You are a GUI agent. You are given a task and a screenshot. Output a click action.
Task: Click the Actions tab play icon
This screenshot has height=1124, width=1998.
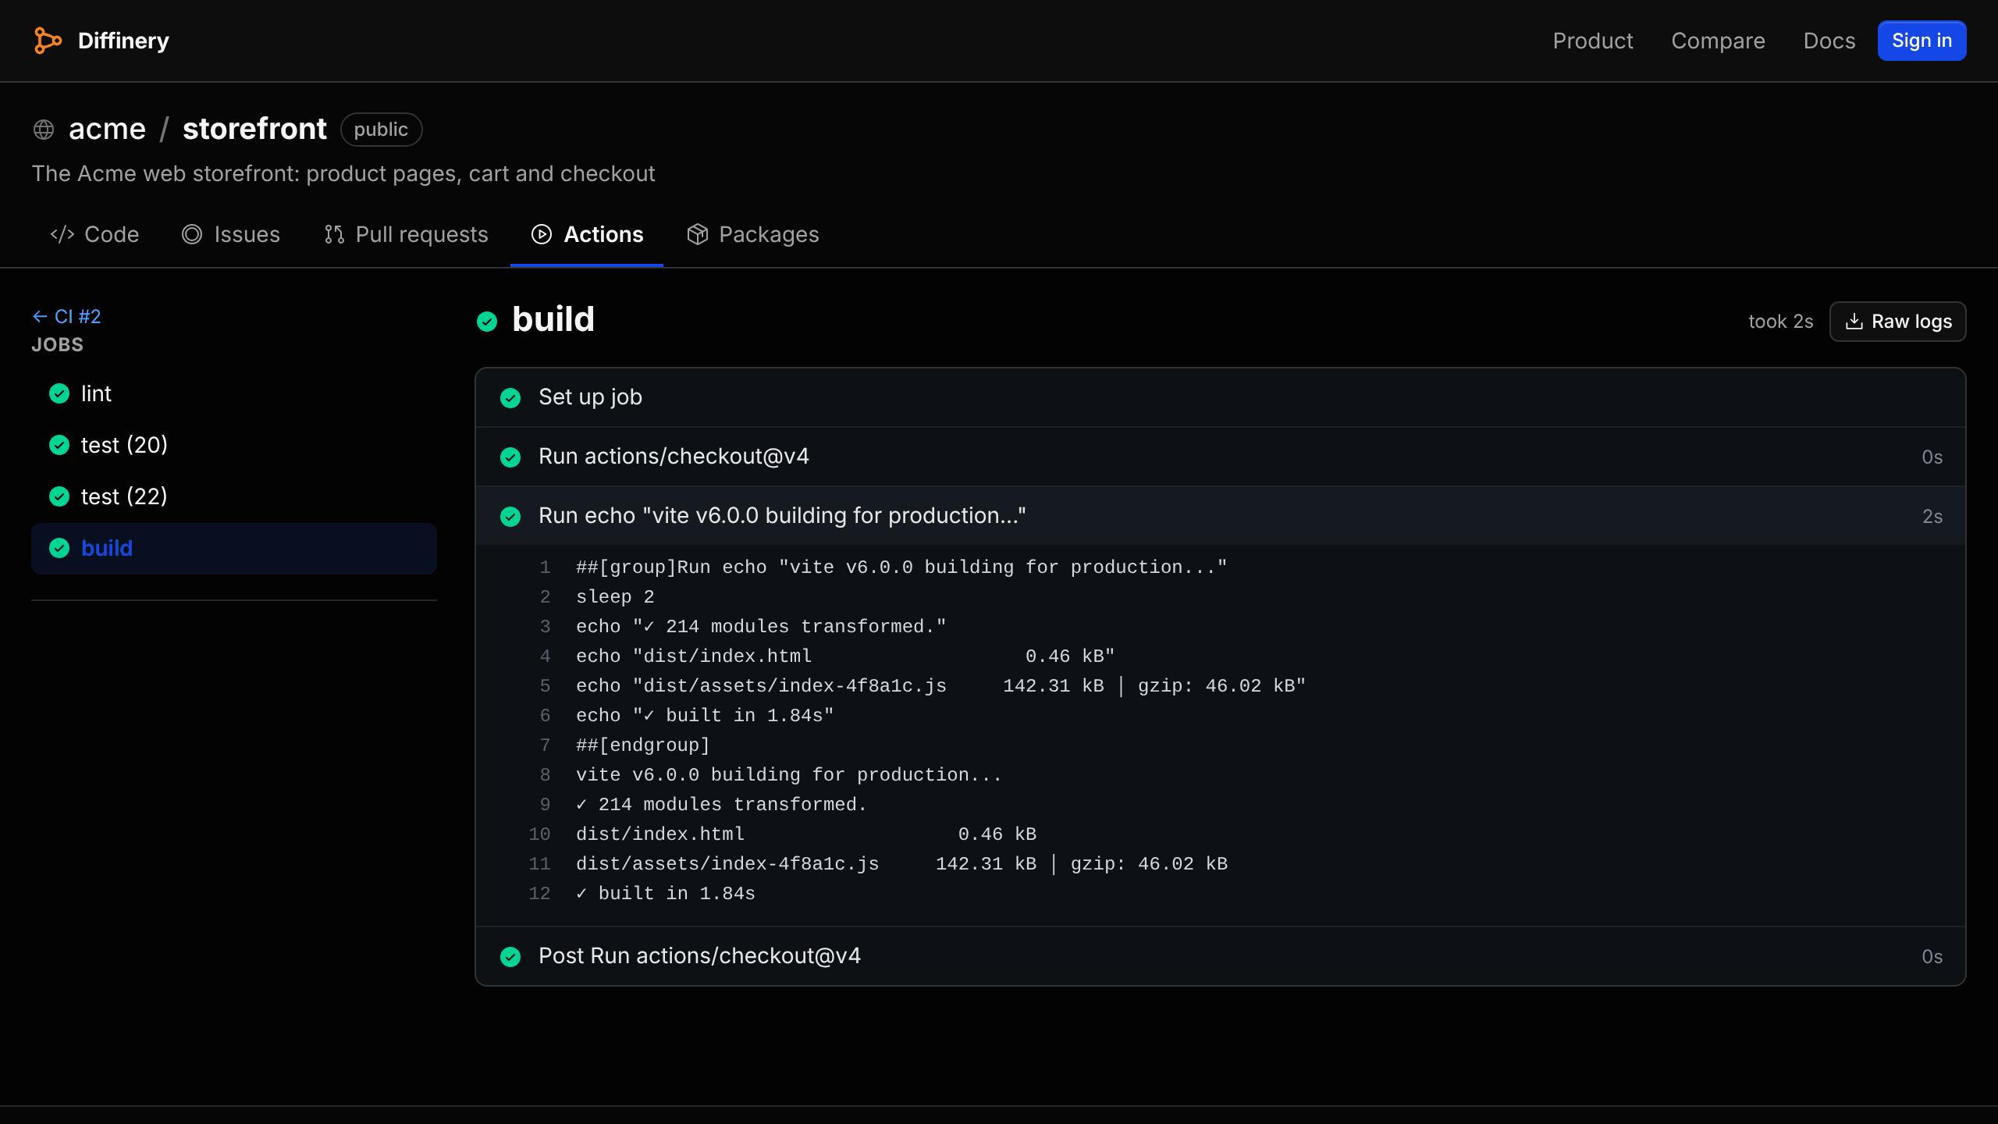click(542, 234)
